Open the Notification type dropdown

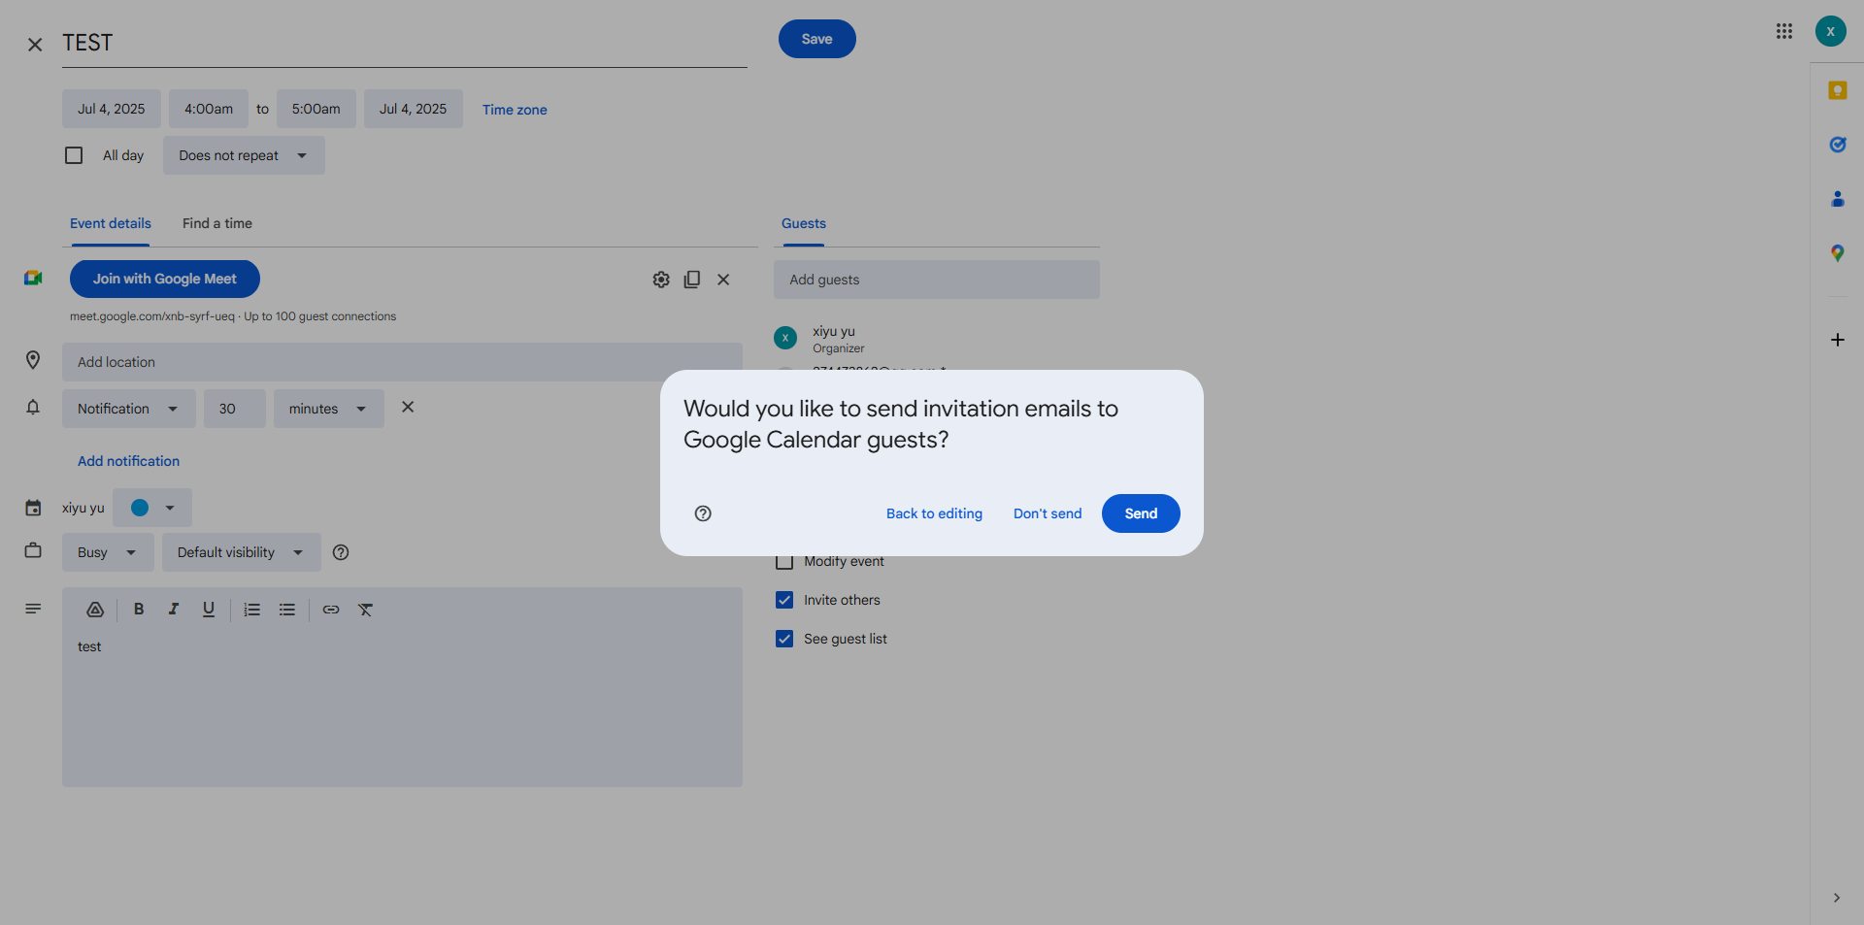click(129, 409)
